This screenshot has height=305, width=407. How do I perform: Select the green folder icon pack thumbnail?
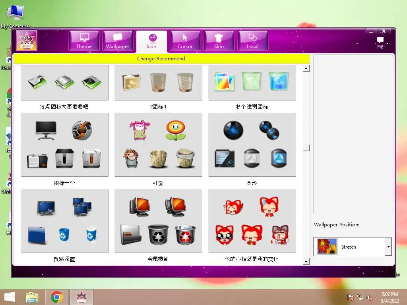pyautogui.click(x=64, y=83)
